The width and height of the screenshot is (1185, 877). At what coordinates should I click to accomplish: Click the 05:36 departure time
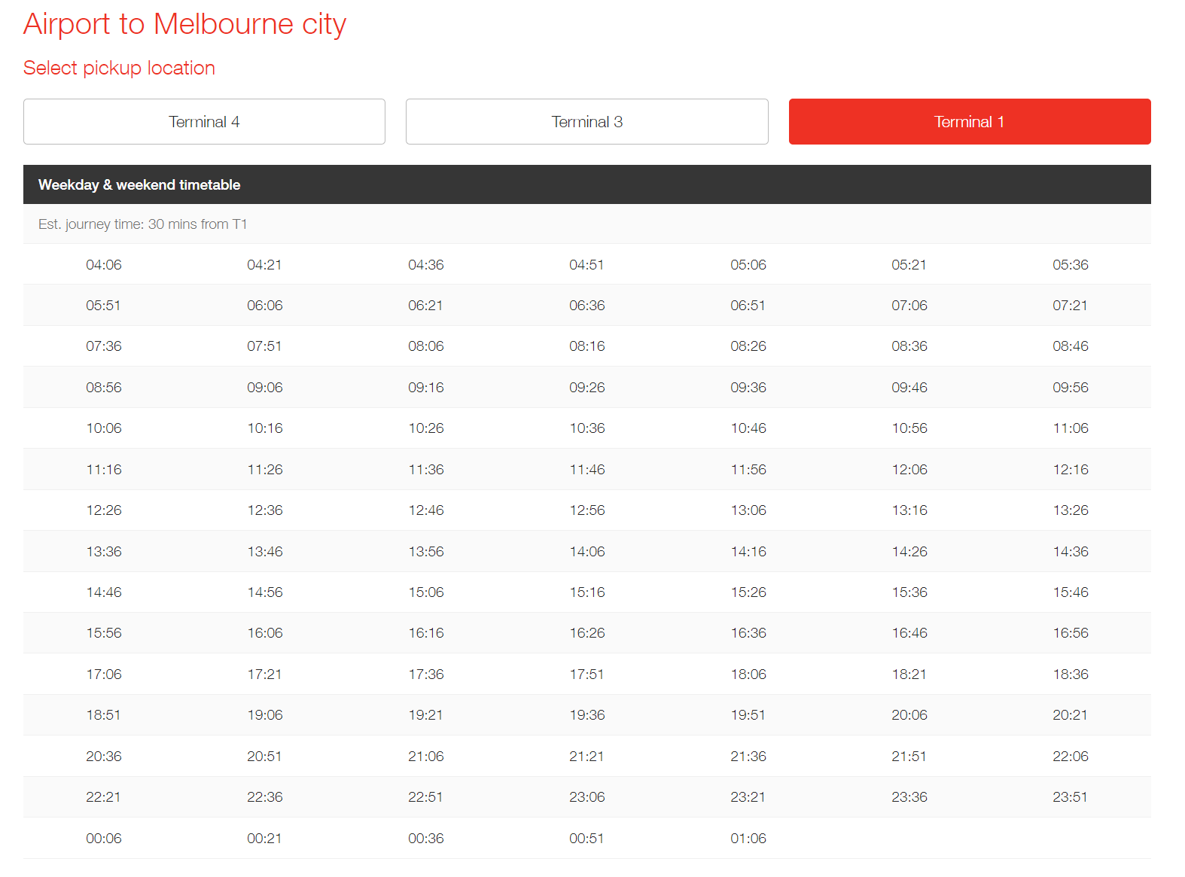[1071, 265]
